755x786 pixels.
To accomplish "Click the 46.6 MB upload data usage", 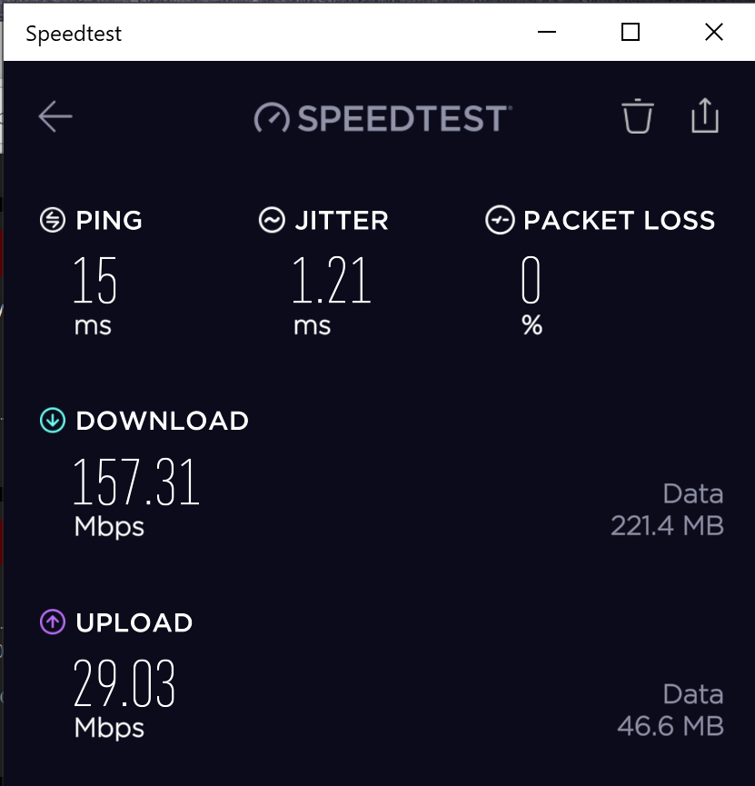I will [x=671, y=726].
